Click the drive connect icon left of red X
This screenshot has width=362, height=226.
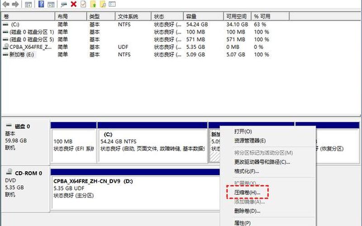[63, 4]
